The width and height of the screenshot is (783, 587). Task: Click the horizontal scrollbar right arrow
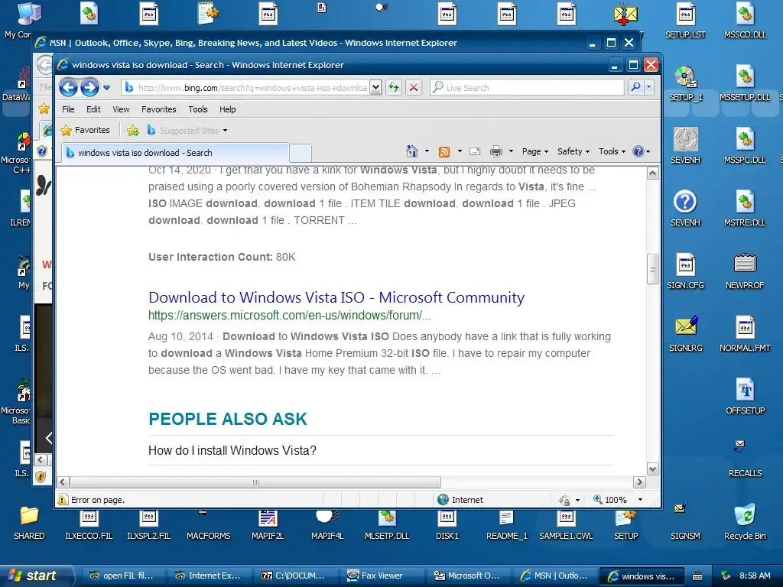(x=639, y=482)
